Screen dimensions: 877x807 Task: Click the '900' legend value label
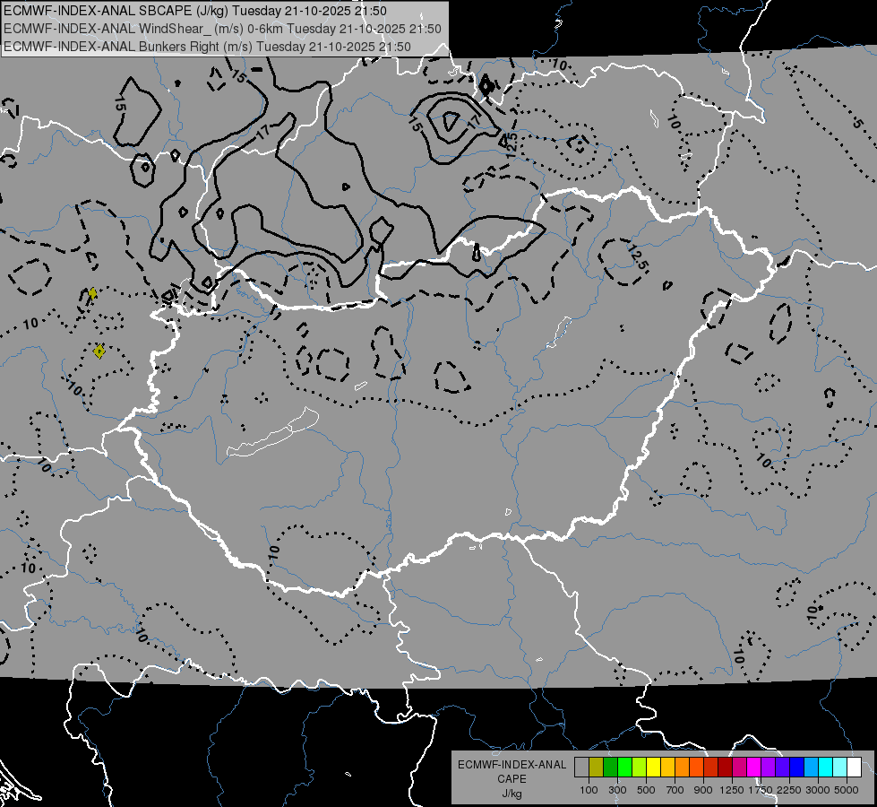703,790
